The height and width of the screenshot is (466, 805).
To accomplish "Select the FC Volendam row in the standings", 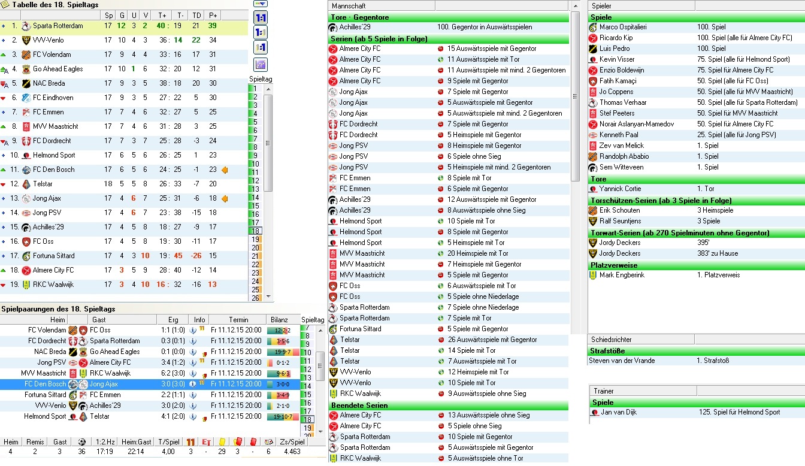I will coord(124,55).
